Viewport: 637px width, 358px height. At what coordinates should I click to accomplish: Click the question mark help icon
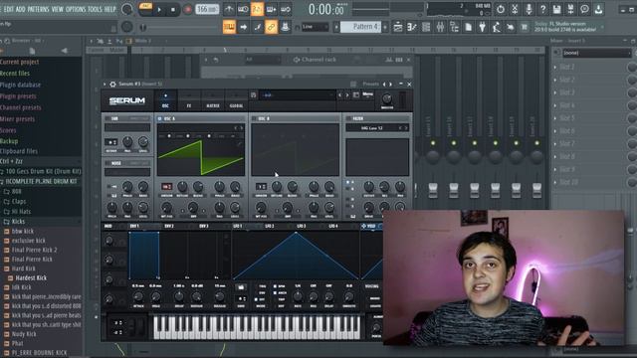[x=542, y=9]
